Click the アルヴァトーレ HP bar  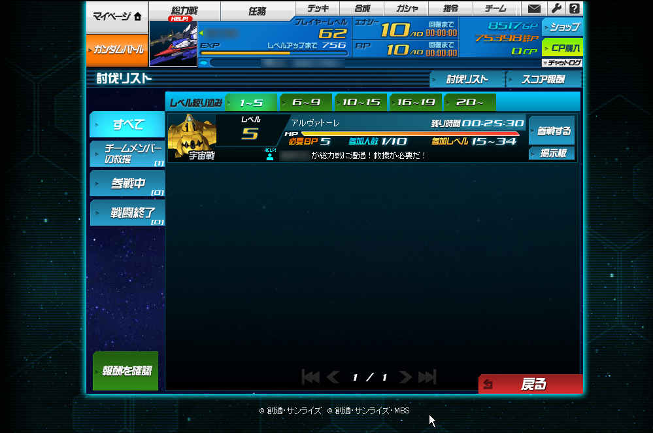pyautogui.click(x=410, y=134)
